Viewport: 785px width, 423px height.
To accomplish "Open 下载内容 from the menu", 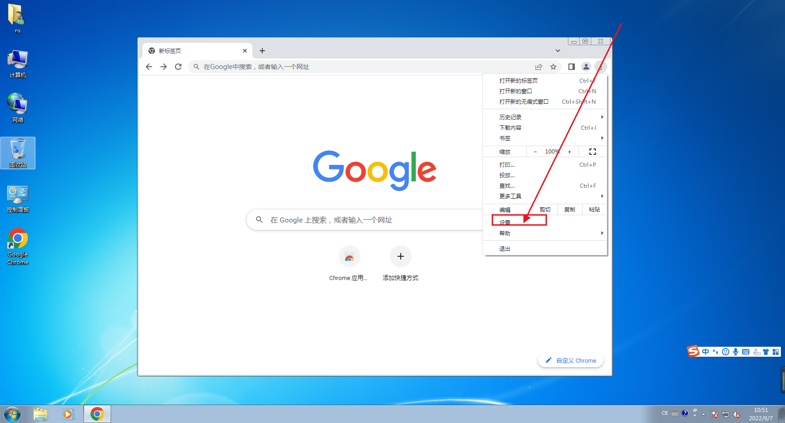I will coord(545,128).
